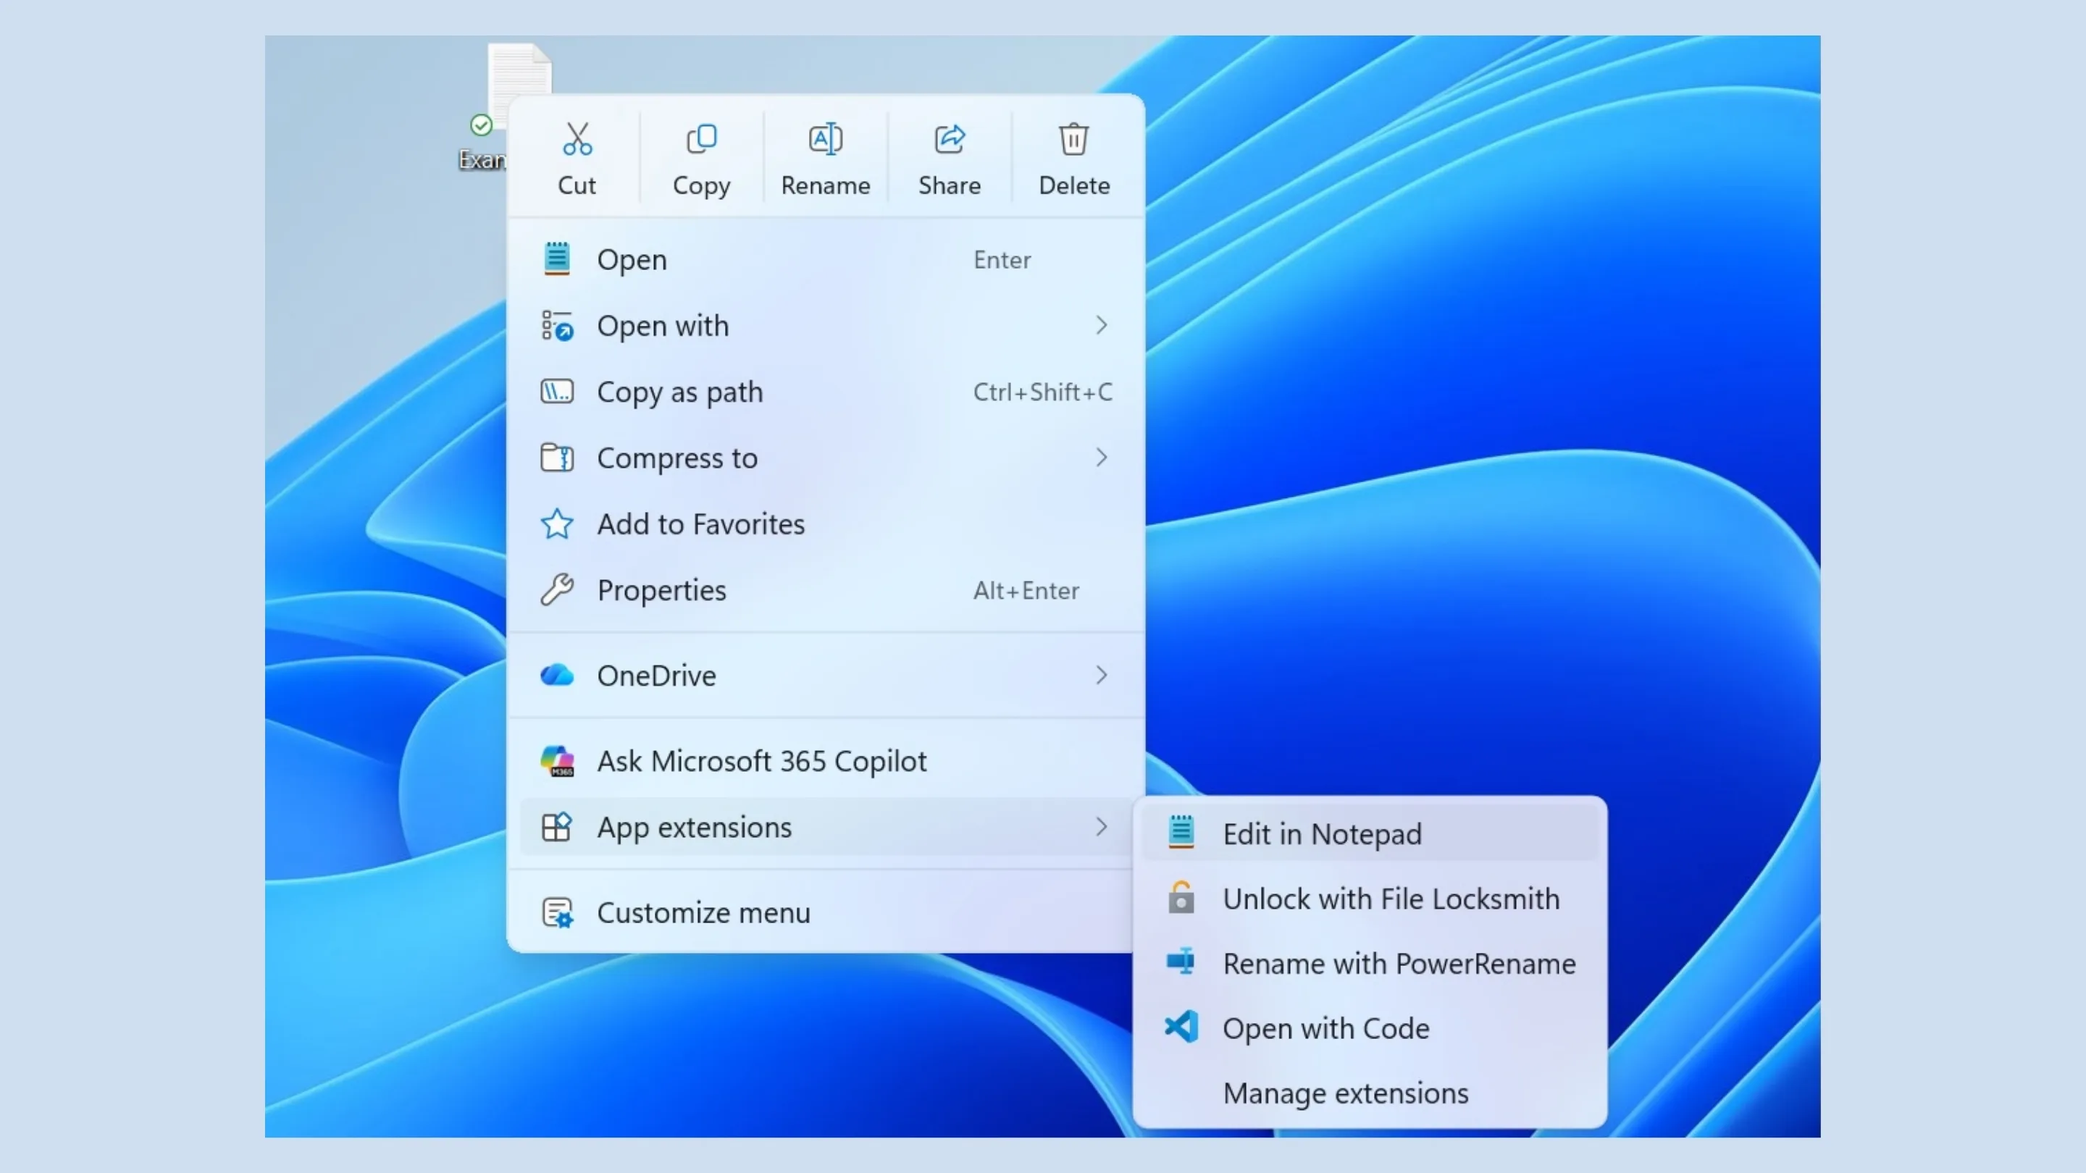Click the Visual Studio Code icon
The height and width of the screenshot is (1173, 2086).
click(x=1181, y=1027)
